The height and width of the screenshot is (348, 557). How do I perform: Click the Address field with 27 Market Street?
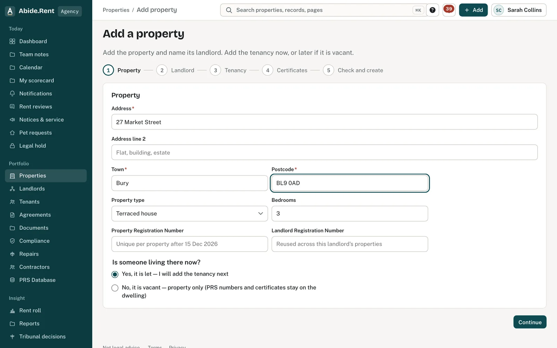(324, 122)
